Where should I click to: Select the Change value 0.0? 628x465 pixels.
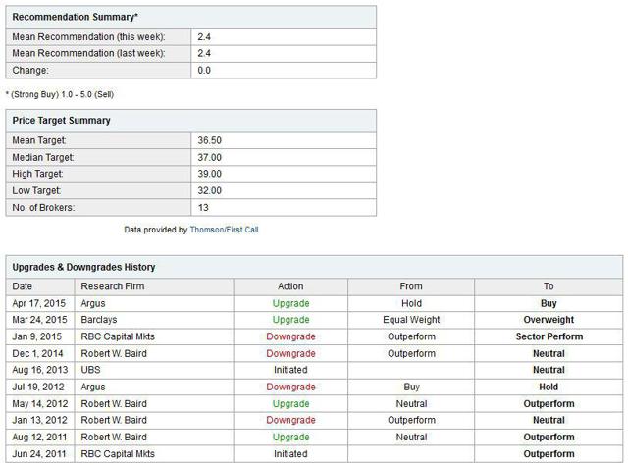204,70
